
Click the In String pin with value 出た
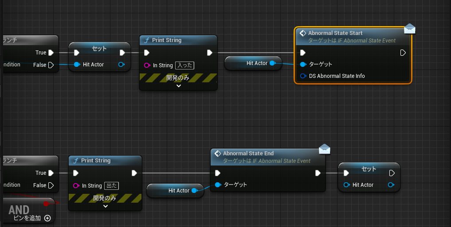(x=76, y=186)
